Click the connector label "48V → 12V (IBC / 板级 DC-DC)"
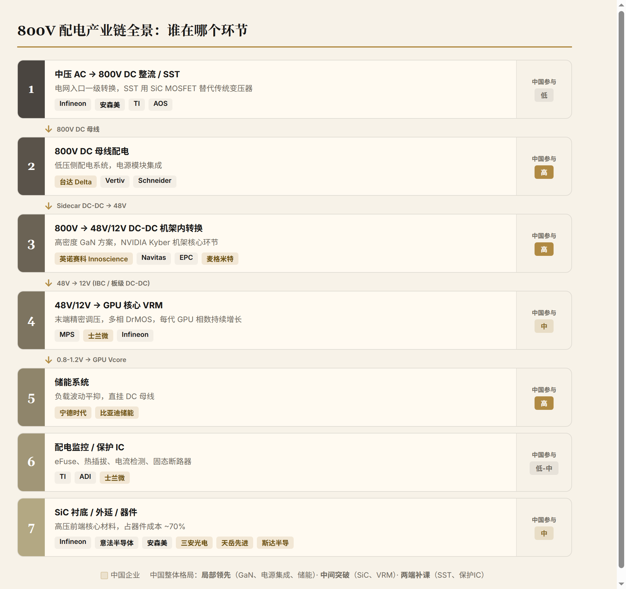 103,283
